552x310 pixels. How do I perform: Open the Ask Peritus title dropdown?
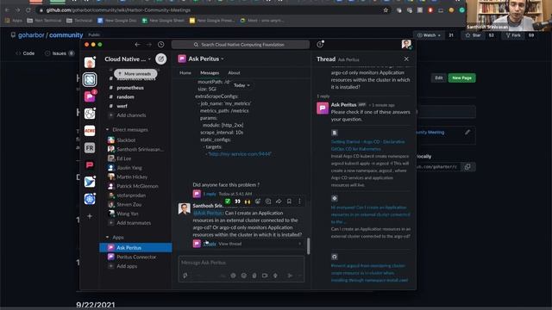point(206,59)
